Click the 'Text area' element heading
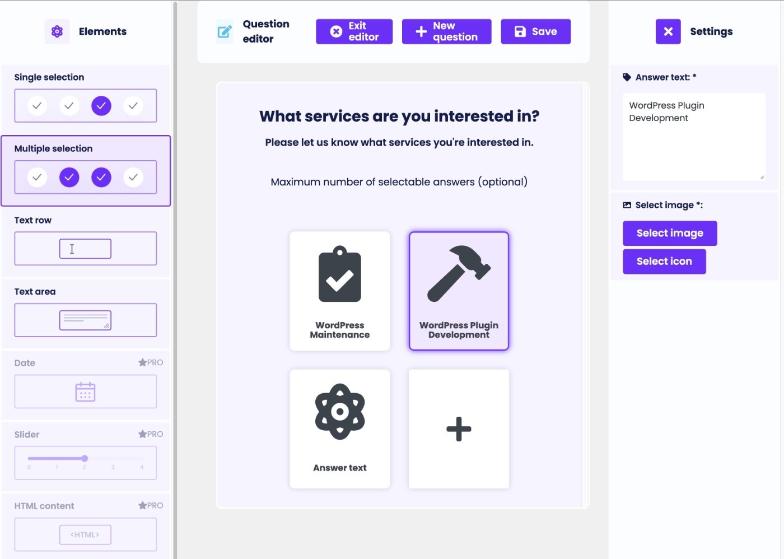The height and width of the screenshot is (559, 784). [35, 291]
